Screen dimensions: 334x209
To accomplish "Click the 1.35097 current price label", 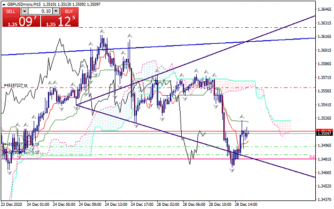I will (x=324, y=134).
